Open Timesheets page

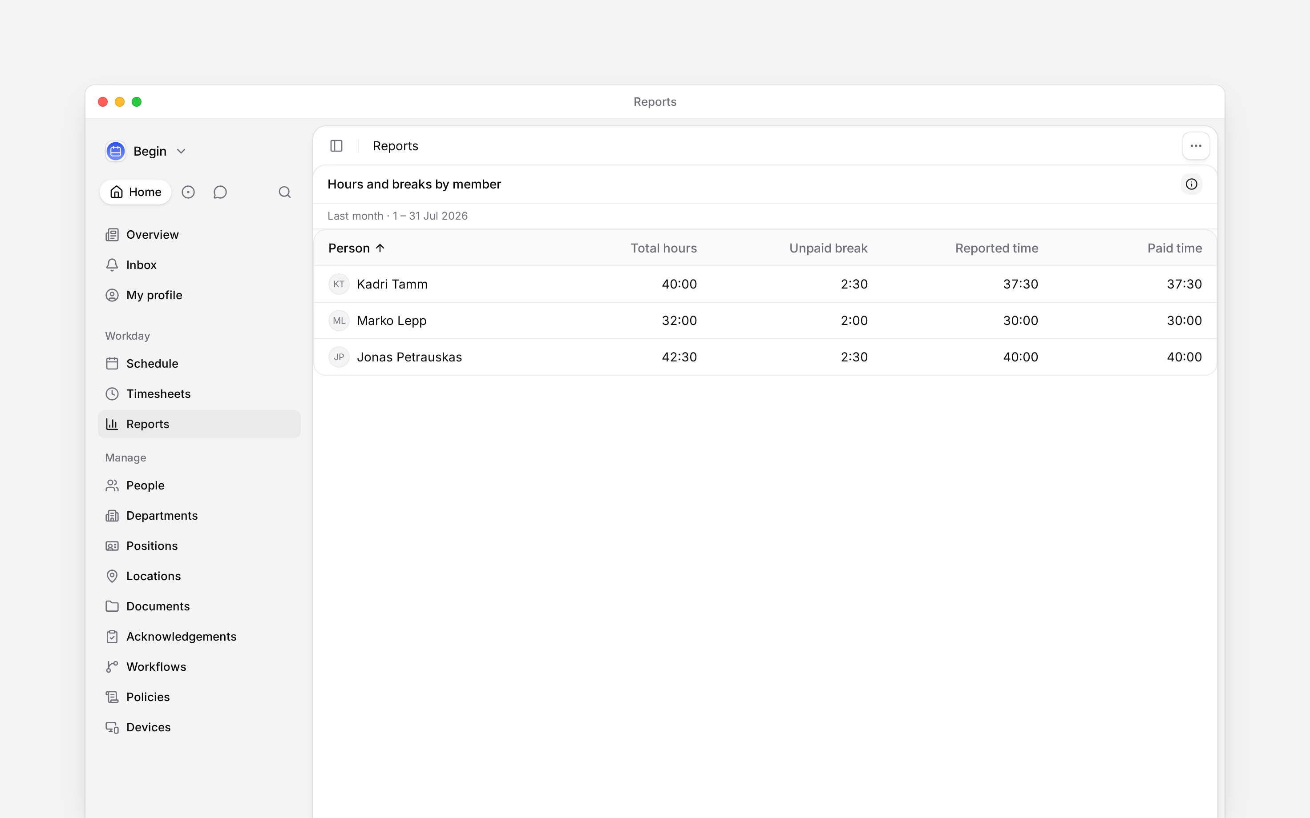pyautogui.click(x=199, y=394)
